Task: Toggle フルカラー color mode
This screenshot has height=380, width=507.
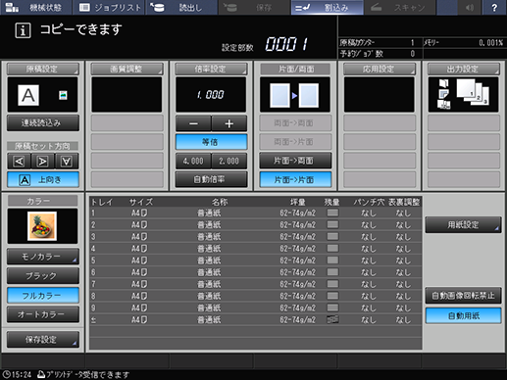Action: [x=43, y=296]
